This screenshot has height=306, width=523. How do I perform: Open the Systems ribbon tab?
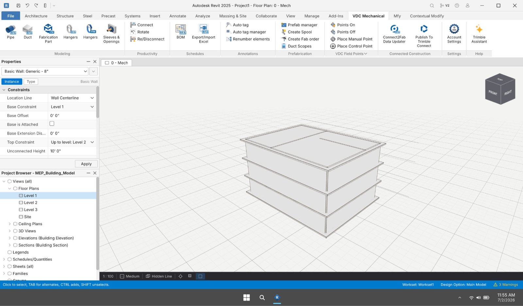pos(132,16)
